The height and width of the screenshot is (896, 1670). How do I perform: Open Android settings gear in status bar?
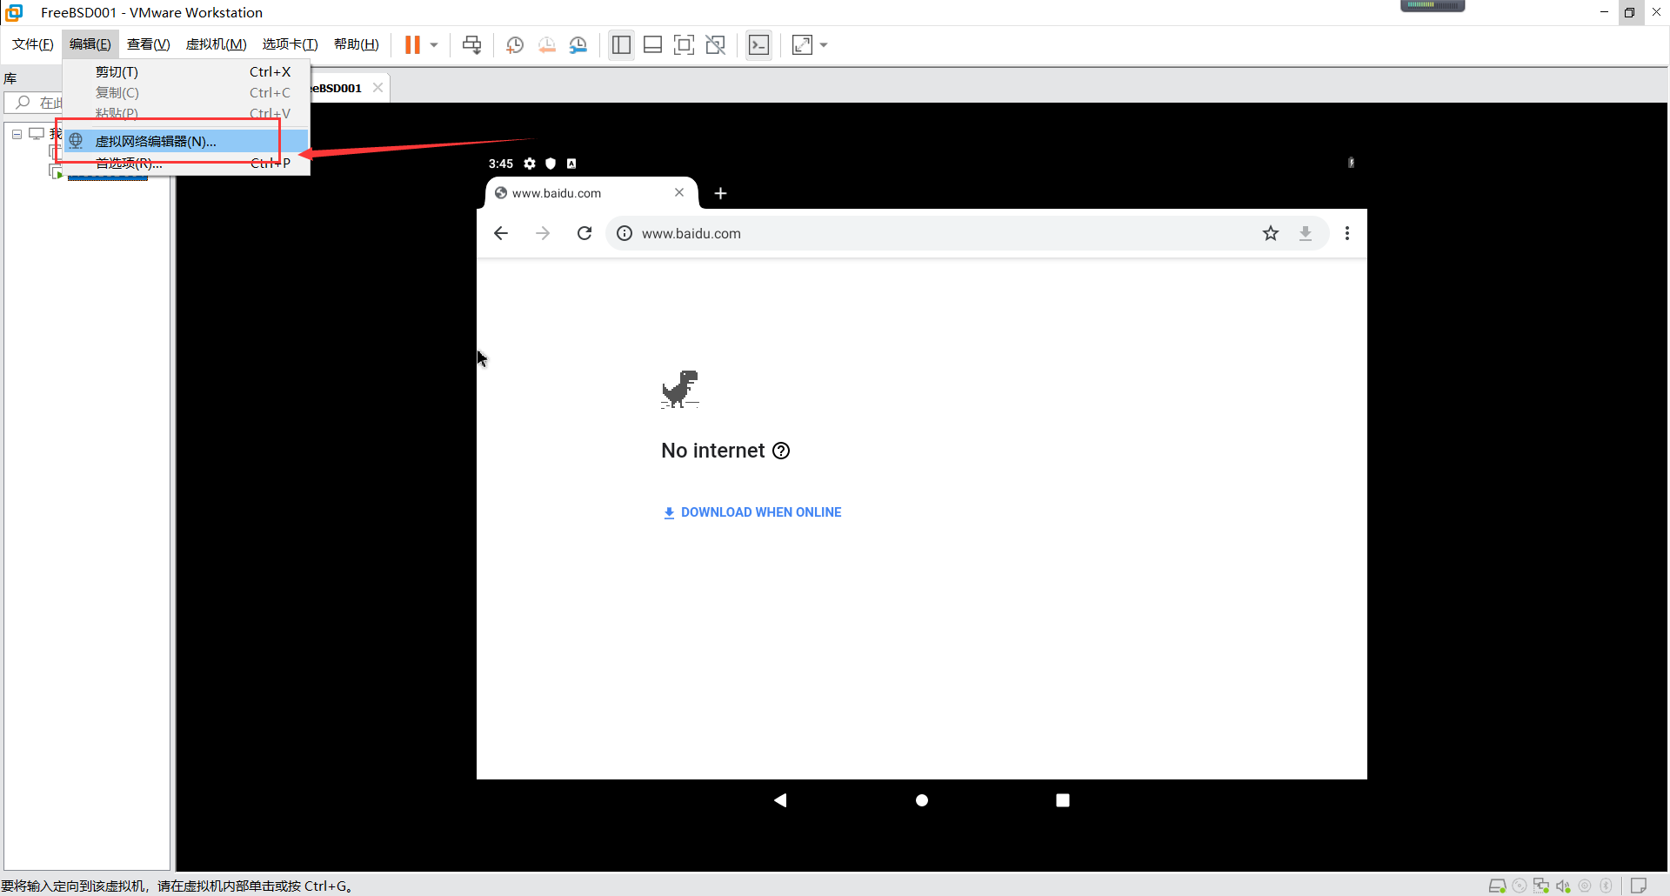(530, 164)
